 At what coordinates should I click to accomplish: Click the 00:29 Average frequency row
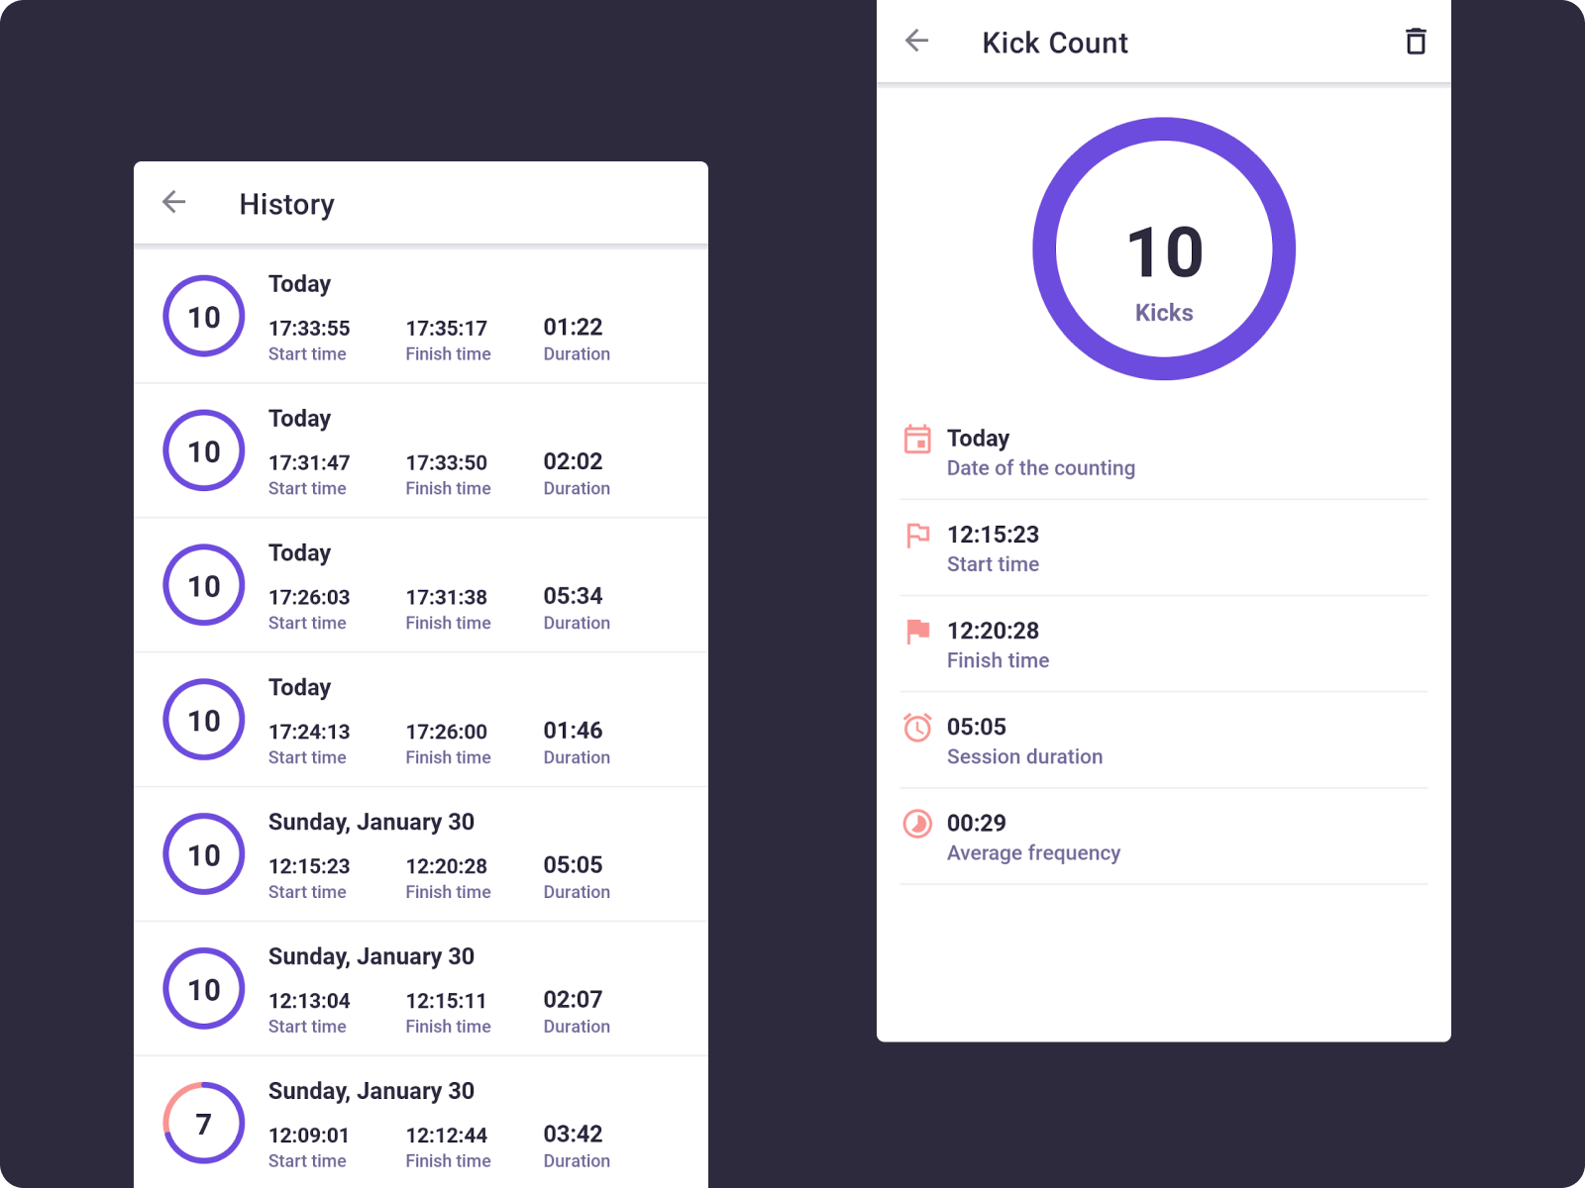[x=1164, y=838]
